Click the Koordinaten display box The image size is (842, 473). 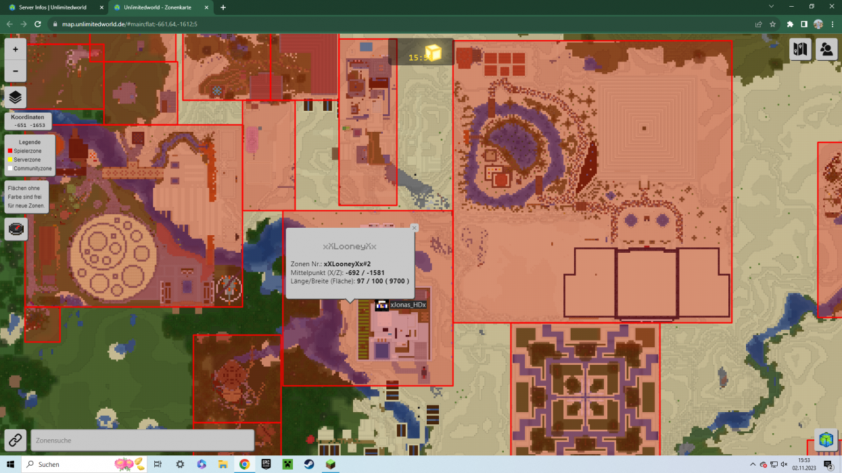point(28,121)
